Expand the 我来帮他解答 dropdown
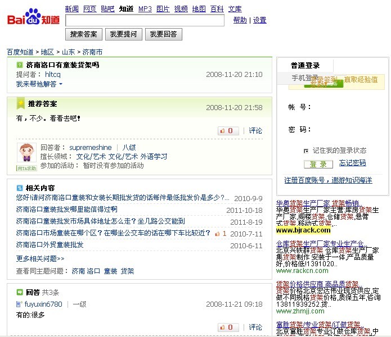391x337 pixels. (39, 84)
